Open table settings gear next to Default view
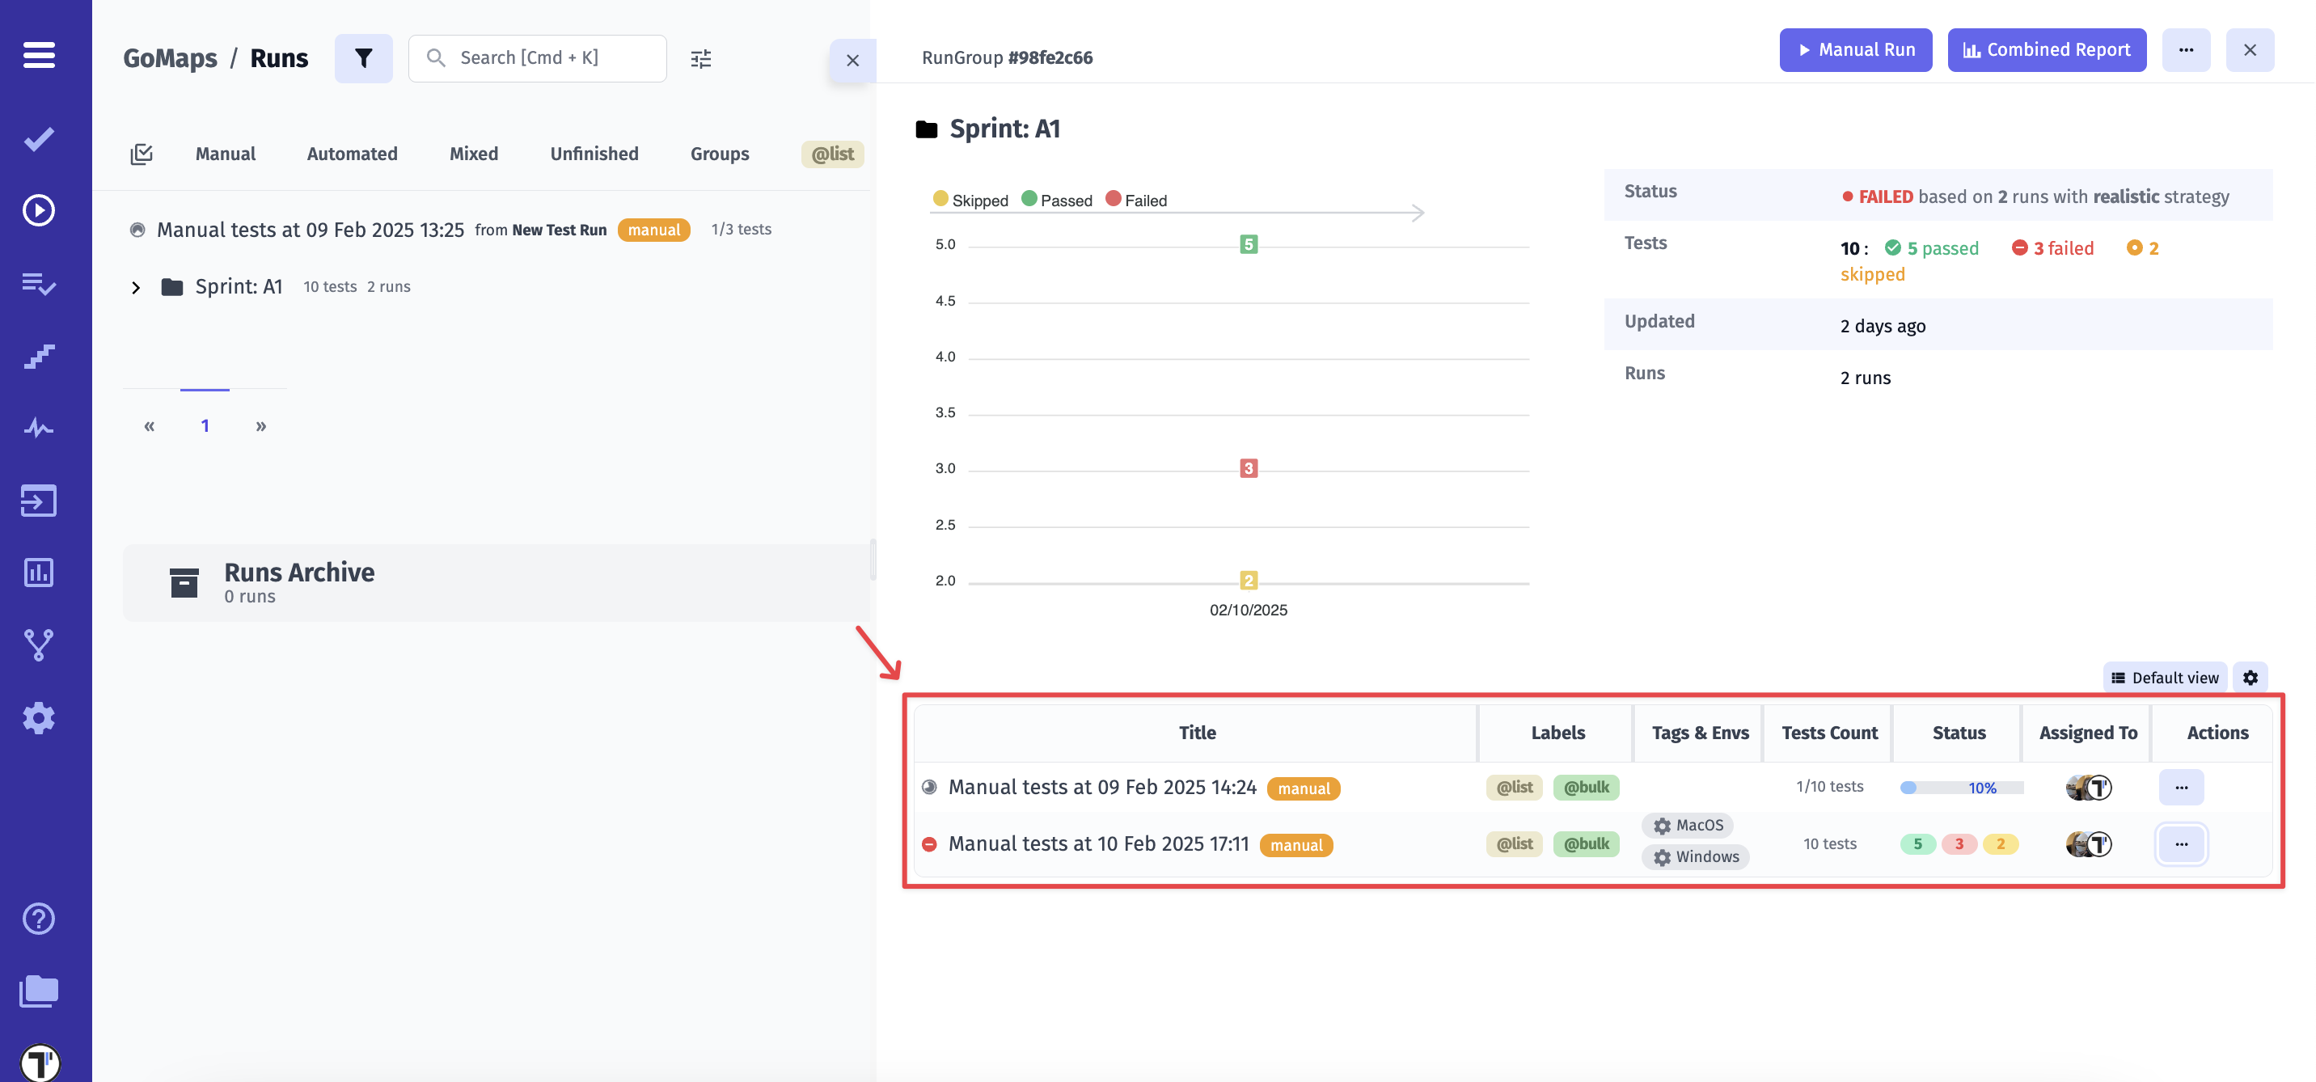2316x1082 pixels. pyautogui.click(x=2250, y=678)
